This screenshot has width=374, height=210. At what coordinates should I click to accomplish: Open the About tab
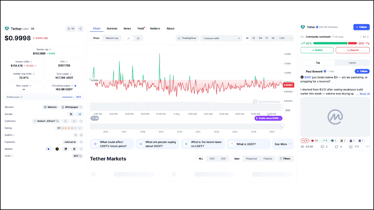pyautogui.click(x=170, y=29)
